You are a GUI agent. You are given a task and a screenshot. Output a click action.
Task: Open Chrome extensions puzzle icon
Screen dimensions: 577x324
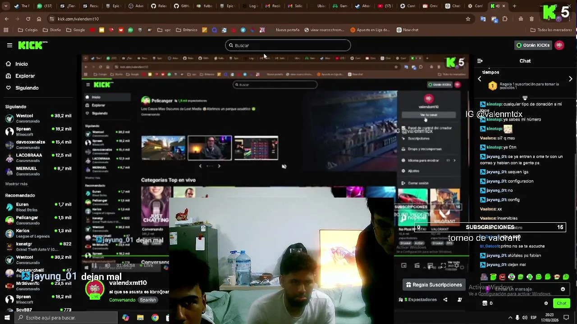[x=505, y=19]
